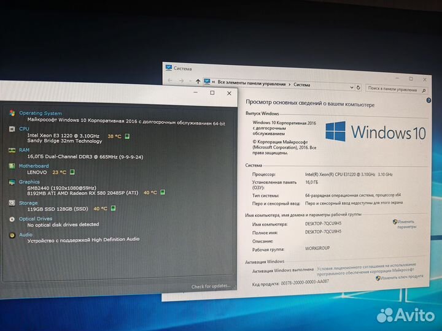Click the CPU chip icon

point(12,129)
